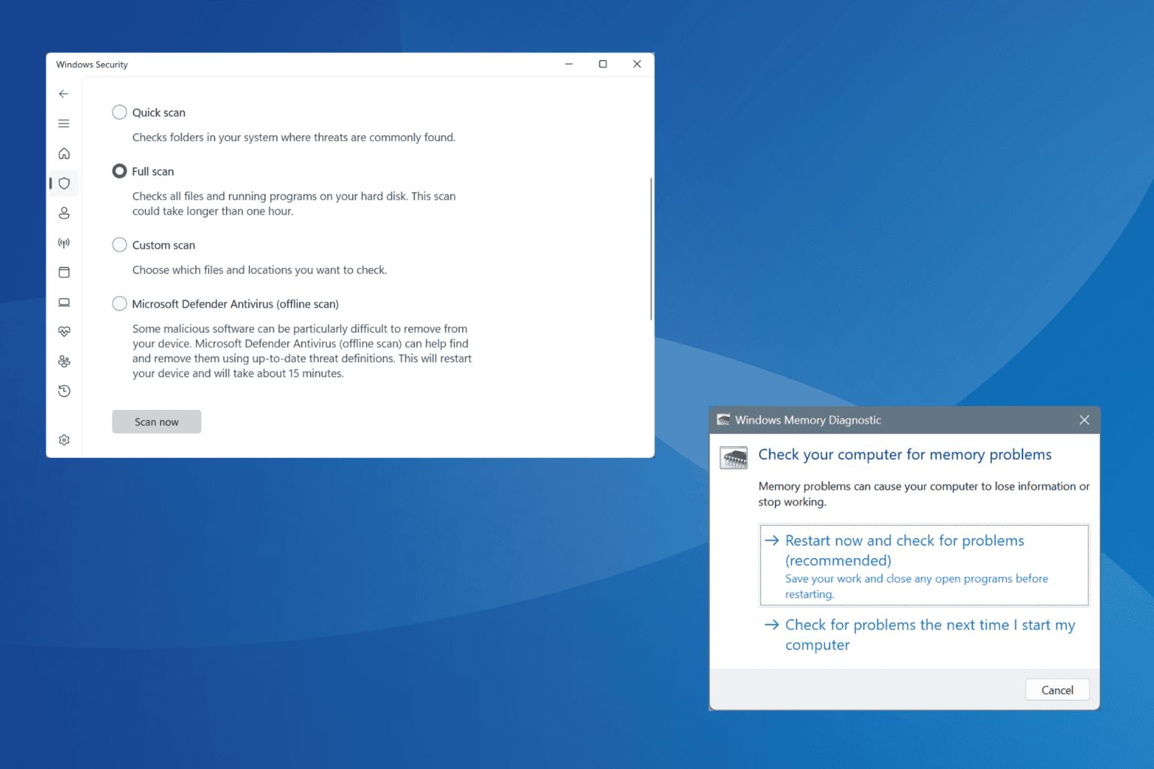Open the Home icon in Windows Security sidebar

(x=64, y=153)
